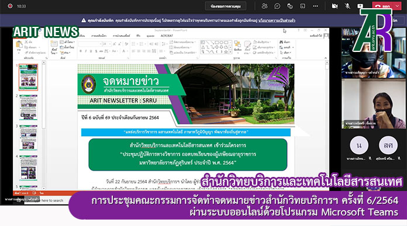Open Teams share content tray
This screenshot has width=407, height=226.
click(x=360, y=6)
